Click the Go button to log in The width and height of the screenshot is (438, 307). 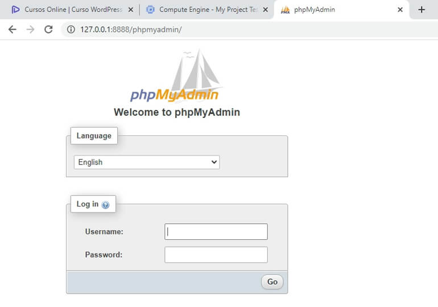point(272,282)
